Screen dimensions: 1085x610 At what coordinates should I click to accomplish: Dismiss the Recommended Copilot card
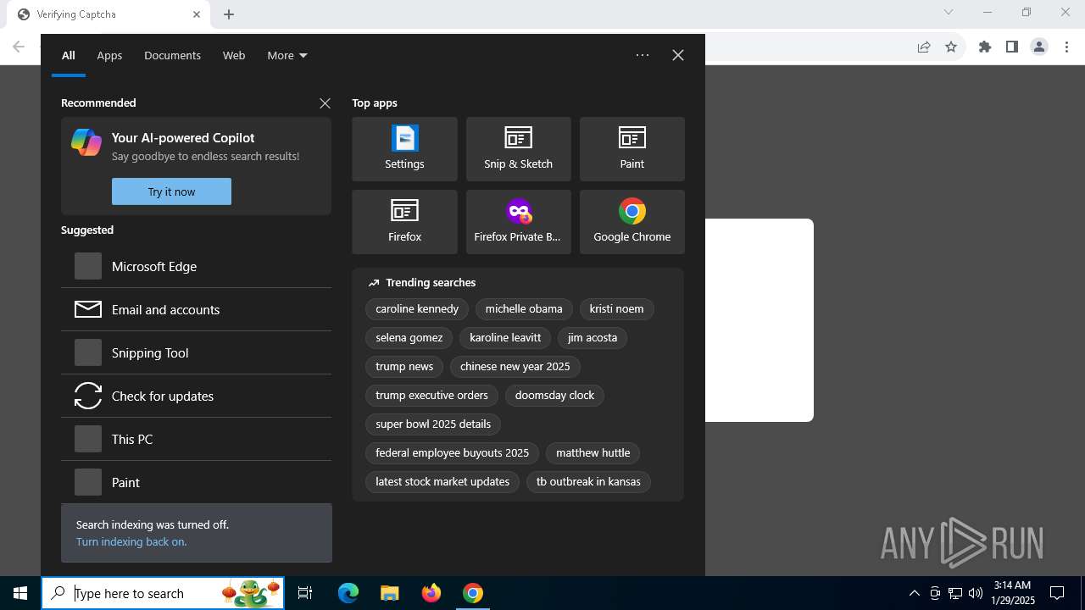coord(325,103)
